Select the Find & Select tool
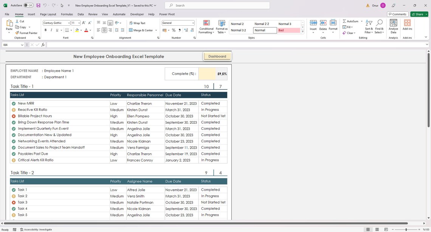Screen dimensions: 431x232 click(x=379, y=26)
